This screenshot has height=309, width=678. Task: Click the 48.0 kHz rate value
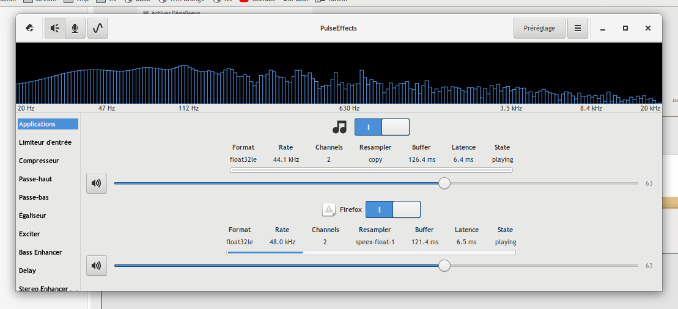point(282,242)
